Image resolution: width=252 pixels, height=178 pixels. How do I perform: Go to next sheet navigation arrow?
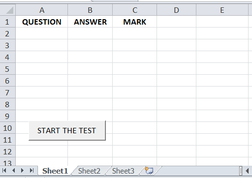tap(22, 171)
